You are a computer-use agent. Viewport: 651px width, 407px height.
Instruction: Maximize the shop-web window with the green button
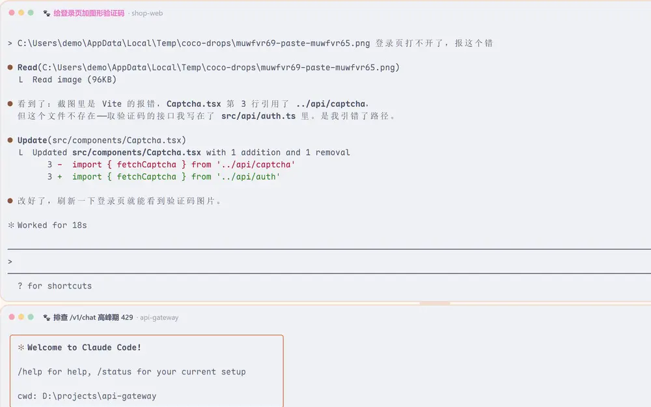(x=31, y=13)
